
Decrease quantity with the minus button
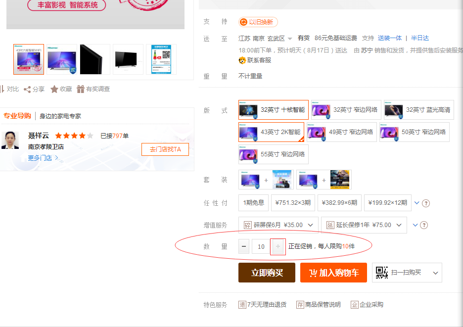pos(244,246)
